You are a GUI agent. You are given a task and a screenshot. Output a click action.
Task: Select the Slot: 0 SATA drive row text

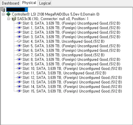[71, 23]
